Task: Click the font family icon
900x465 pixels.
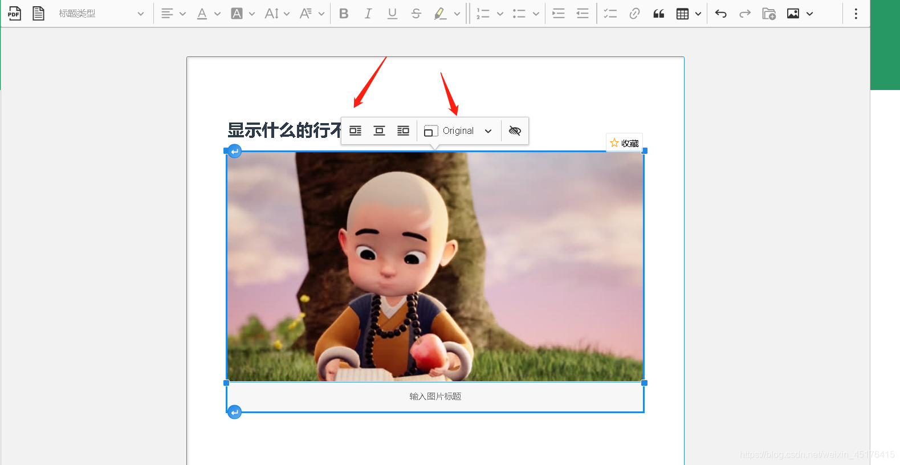Action: (306, 13)
